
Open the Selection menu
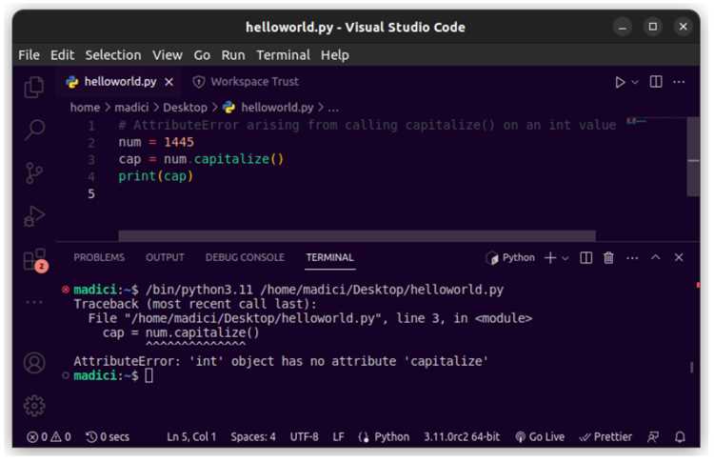[x=113, y=55]
